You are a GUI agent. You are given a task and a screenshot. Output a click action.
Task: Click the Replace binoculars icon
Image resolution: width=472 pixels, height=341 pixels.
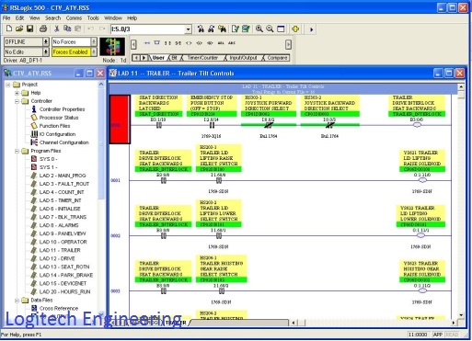(222, 28)
